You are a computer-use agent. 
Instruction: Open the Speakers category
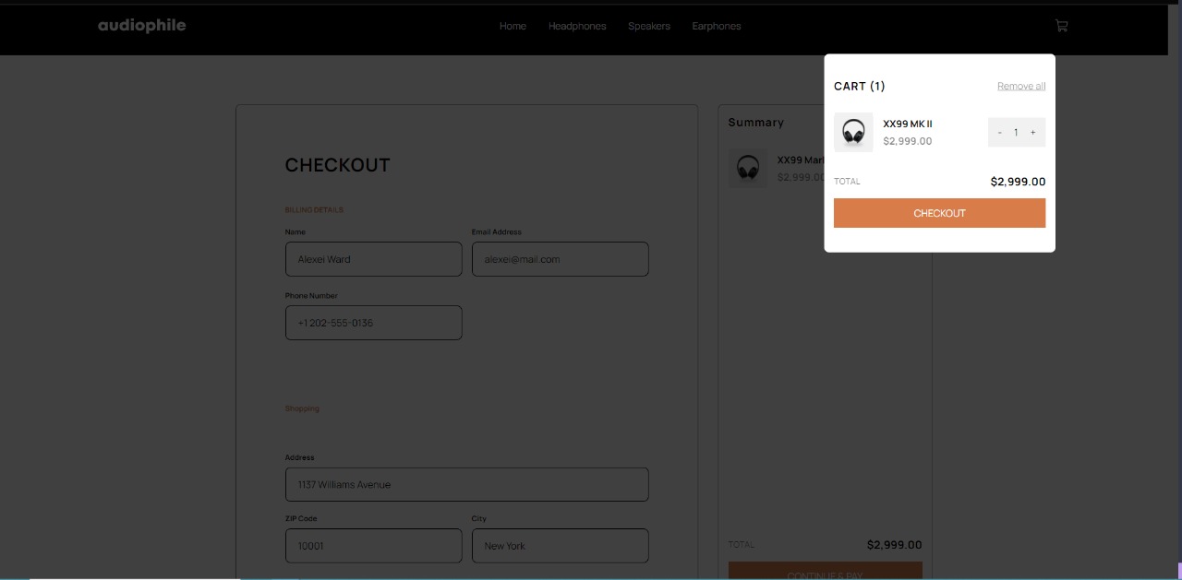649,26
